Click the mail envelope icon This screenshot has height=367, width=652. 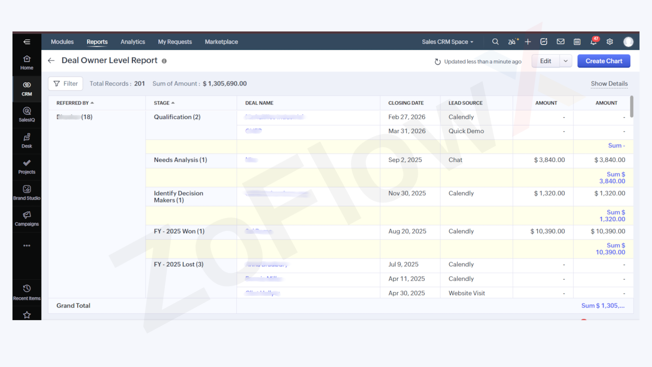(x=561, y=42)
